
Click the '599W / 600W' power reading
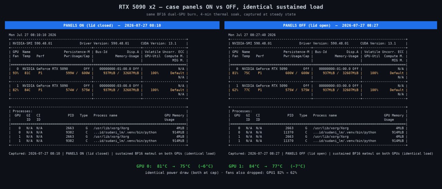click(78, 73)
